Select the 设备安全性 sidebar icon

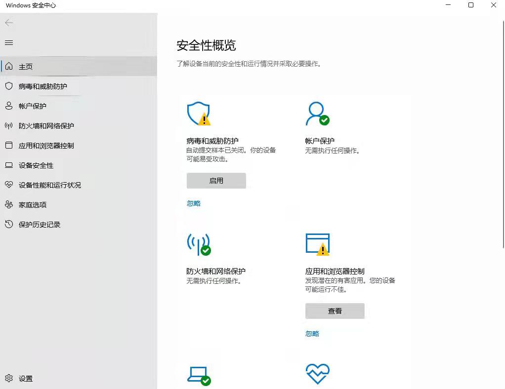[8, 165]
